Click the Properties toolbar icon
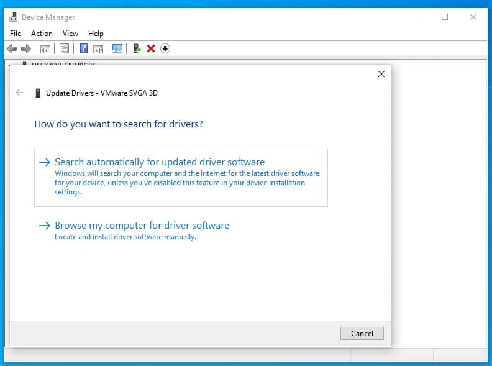 [65, 48]
